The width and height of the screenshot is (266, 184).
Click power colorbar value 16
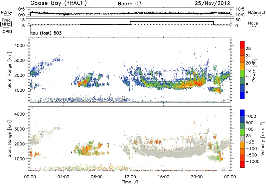(248, 70)
